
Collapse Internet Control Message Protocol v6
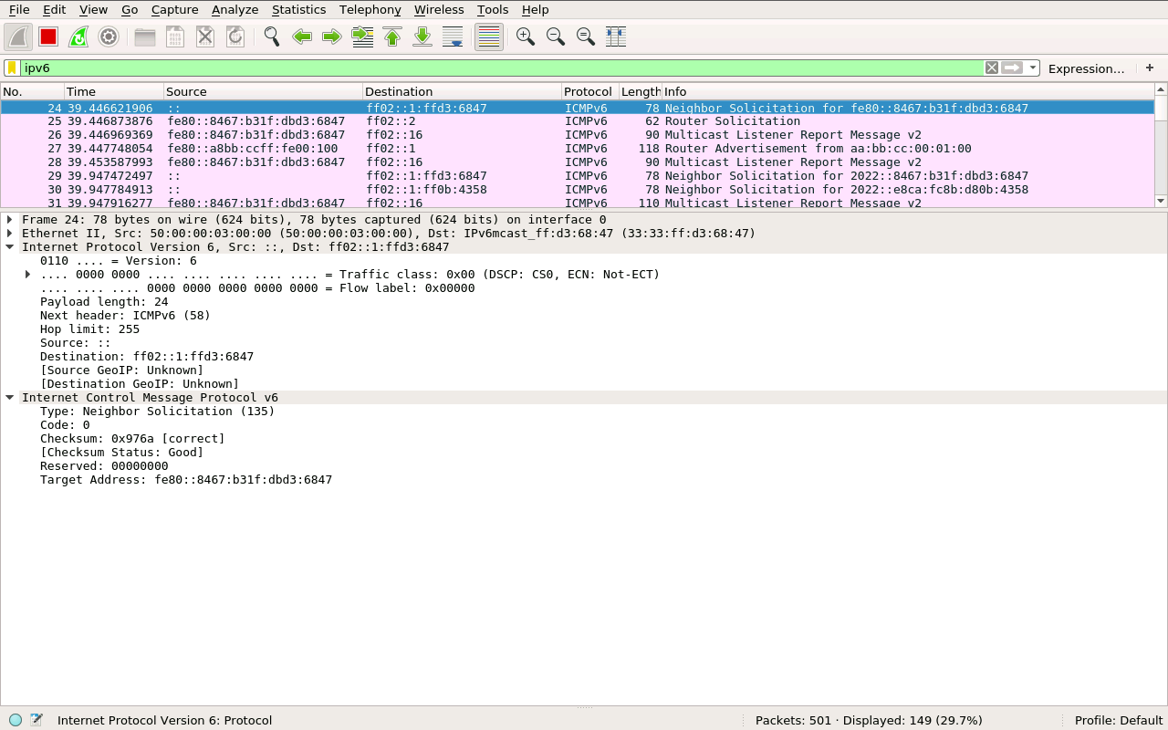pyautogui.click(x=10, y=398)
